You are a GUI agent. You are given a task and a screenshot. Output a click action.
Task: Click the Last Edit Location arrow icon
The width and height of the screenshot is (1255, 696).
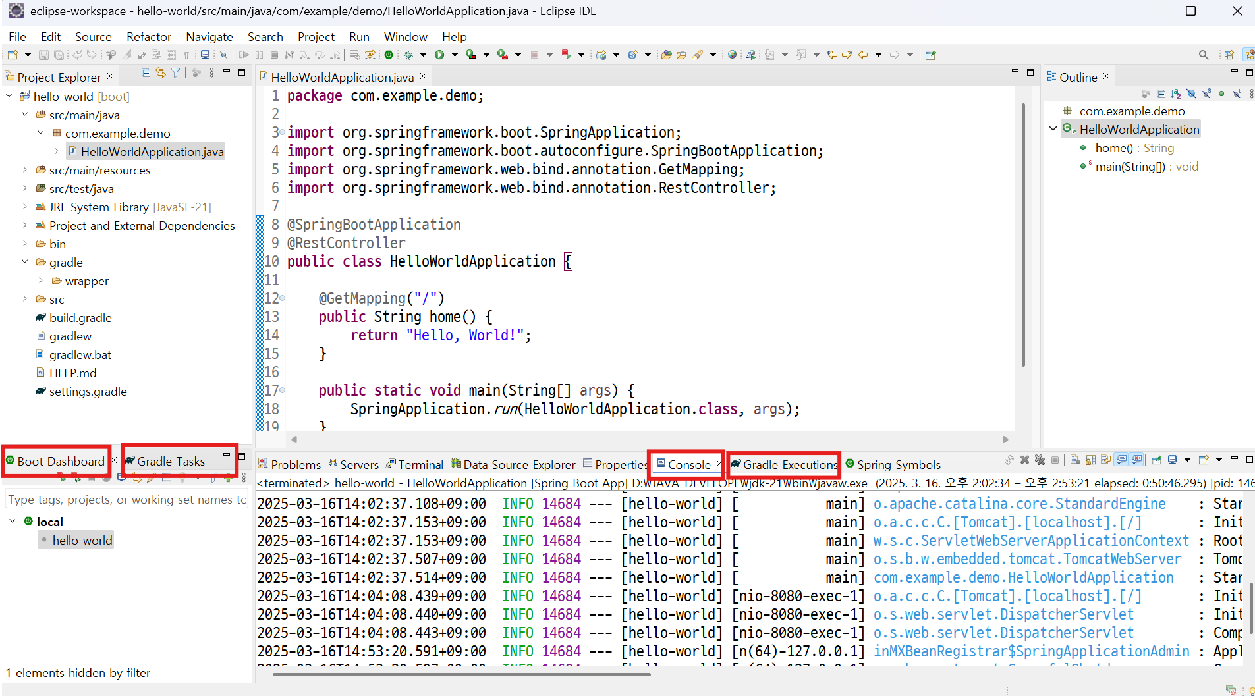832,55
